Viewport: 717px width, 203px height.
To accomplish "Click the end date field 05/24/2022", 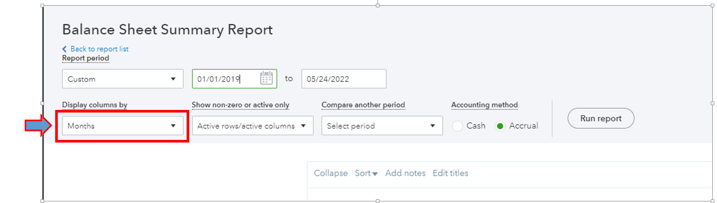I will [x=344, y=79].
